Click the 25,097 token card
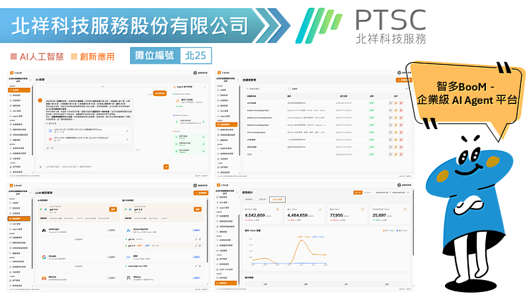 [x=389, y=214]
